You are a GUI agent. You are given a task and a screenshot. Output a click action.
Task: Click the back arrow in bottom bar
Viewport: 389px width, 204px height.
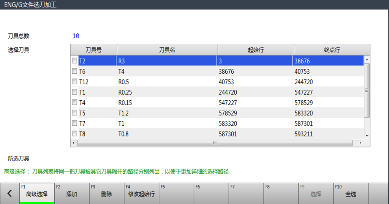[9, 193]
